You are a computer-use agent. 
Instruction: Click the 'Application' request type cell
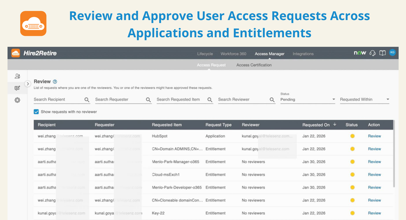click(215, 136)
